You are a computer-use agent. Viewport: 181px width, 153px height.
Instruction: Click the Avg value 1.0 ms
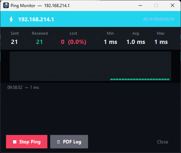click(x=136, y=42)
